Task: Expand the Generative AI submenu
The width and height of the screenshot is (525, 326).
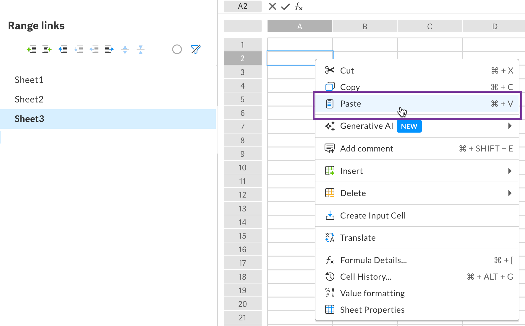Action: tap(510, 126)
